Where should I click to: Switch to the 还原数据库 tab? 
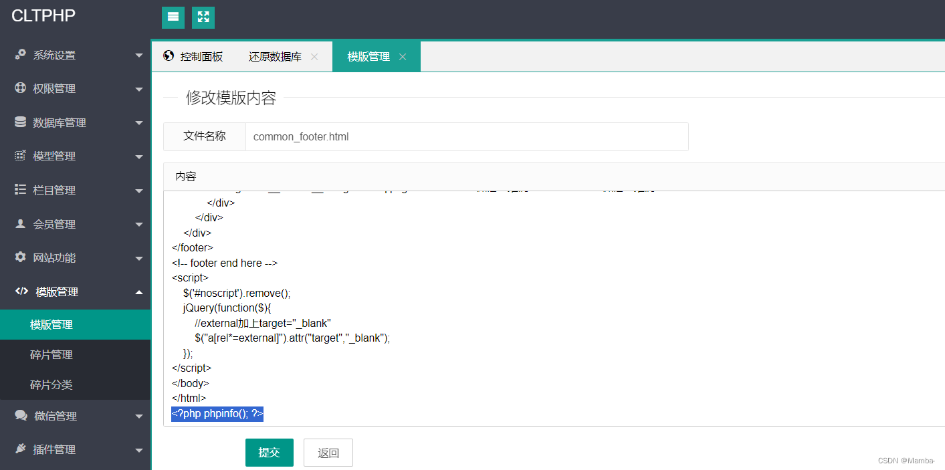coord(282,57)
